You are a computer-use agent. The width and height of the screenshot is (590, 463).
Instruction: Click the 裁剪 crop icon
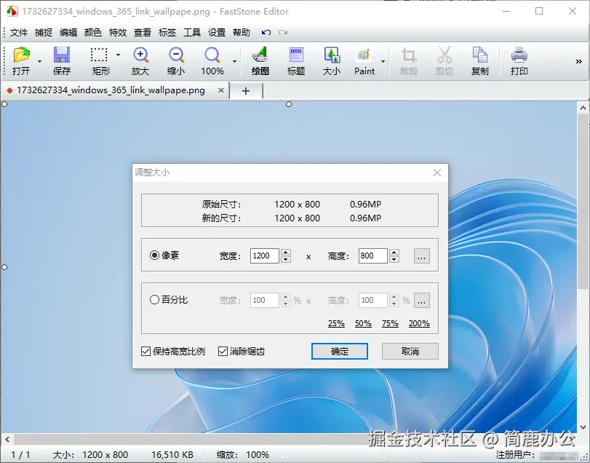(x=409, y=60)
